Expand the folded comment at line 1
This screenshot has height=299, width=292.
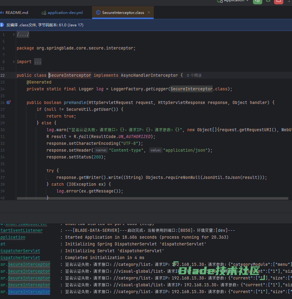pos(14,35)
